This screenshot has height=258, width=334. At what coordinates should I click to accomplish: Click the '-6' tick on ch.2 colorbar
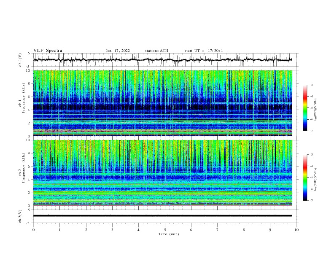point(311,189)
